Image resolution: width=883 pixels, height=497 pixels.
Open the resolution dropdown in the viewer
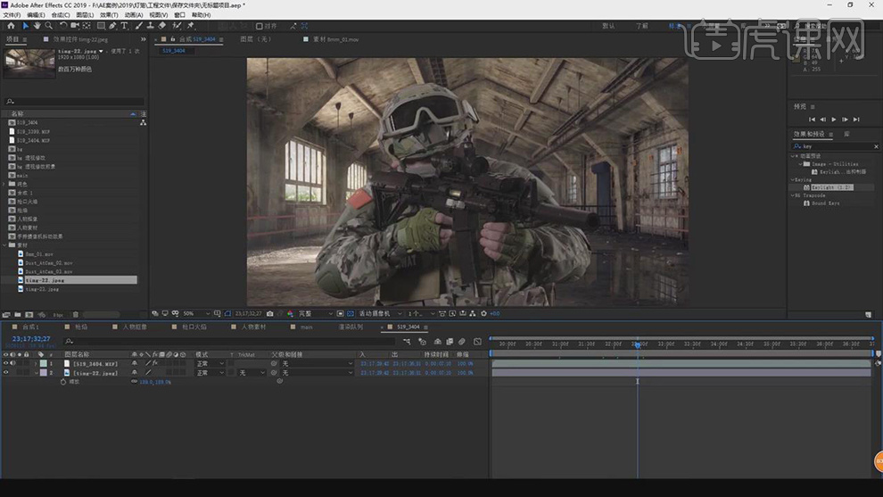tap(316, 314)
